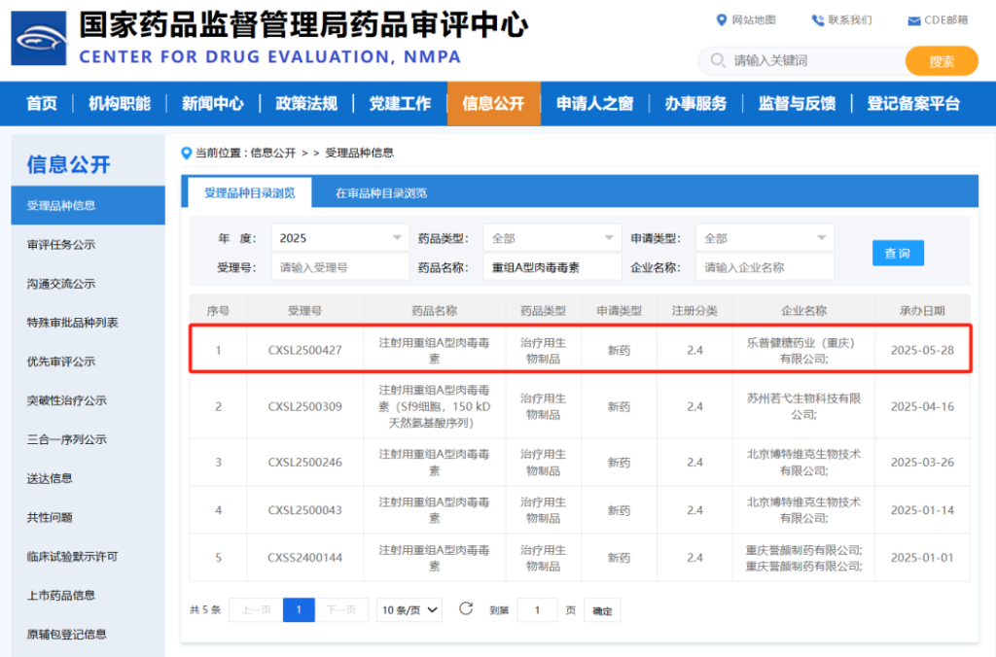Click the date 2025-01-01 cell
Viewport: 996px width, 657px height.
pos(922,558)
